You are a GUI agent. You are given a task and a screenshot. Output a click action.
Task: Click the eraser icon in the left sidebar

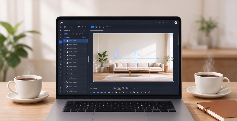click(61, 68)
